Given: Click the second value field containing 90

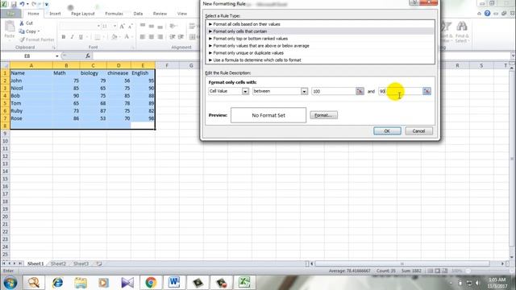Looking at the screenshot, I should pyautogui.click(x=400, y=91).
